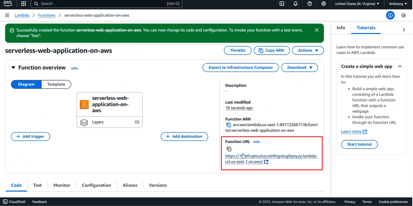Click the Add trigger button
Viewport: 413px width, 206px height.
pos(30,137)
